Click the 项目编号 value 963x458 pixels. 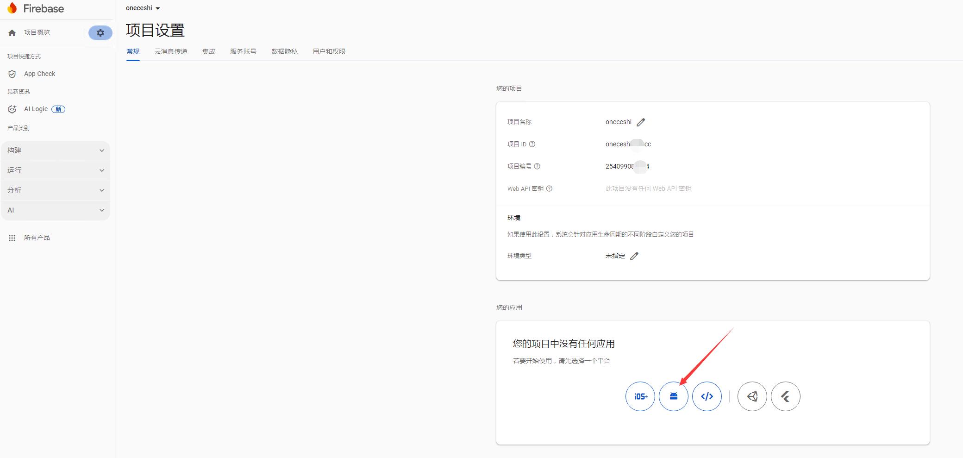click(x=627, y=166)
